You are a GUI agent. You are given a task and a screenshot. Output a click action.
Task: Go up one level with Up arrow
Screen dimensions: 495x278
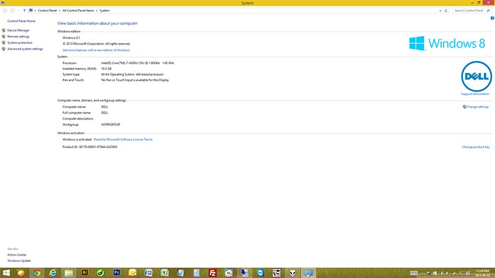coord(24,11)
